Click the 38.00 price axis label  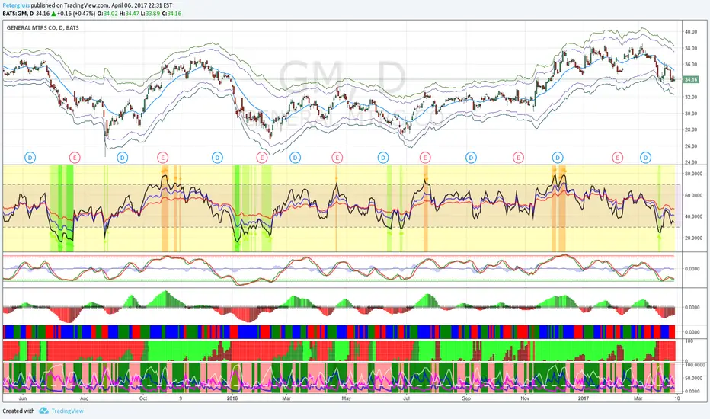point(690,48)
